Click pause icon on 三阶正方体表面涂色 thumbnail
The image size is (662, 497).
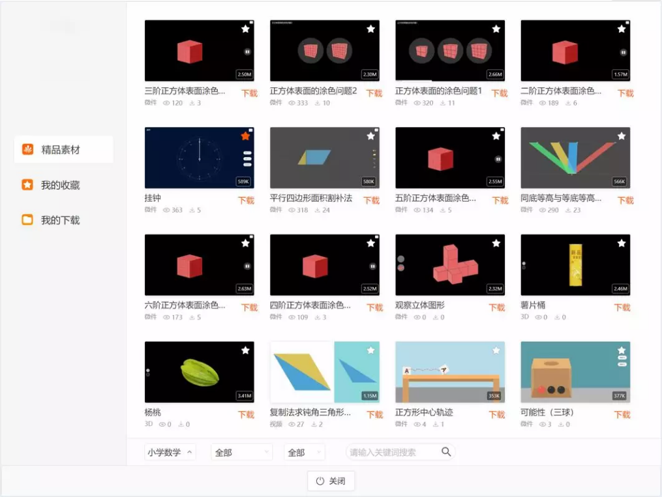[x=247, y=52]
